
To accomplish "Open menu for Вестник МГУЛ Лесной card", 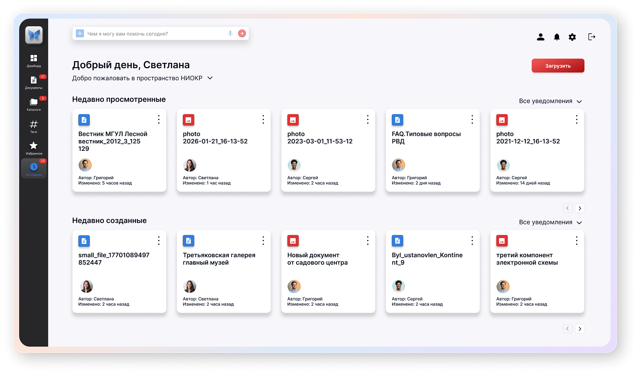I will [x=159, y=120].
